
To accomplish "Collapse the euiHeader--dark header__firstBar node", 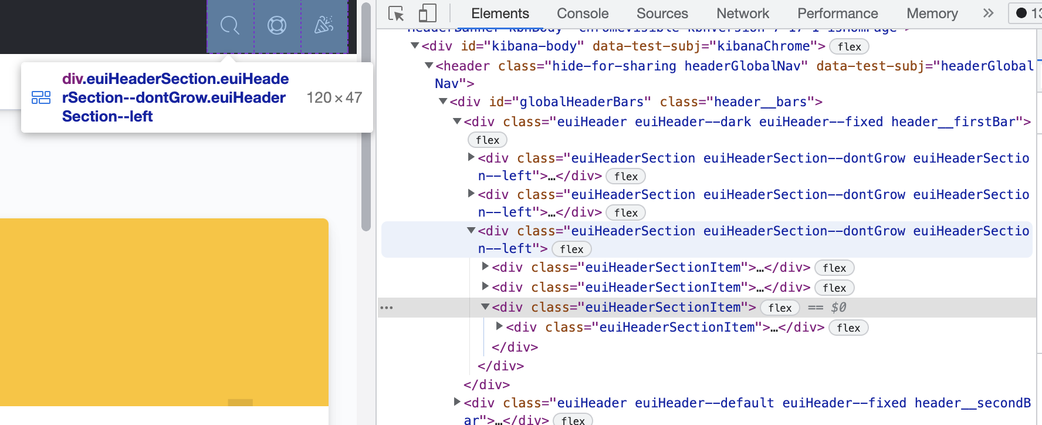I will [457, 121].
